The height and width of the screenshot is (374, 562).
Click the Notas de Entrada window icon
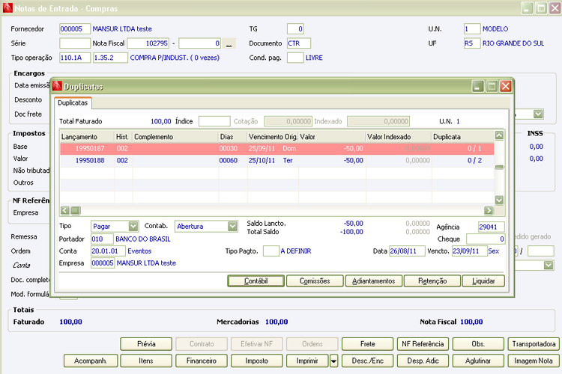(7, 8)
